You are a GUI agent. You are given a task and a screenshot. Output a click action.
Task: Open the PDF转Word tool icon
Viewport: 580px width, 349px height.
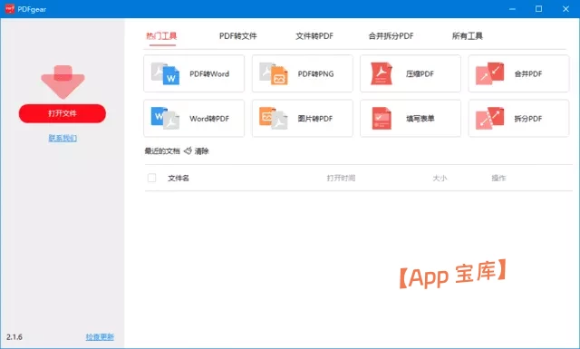[x=165, y=73]
